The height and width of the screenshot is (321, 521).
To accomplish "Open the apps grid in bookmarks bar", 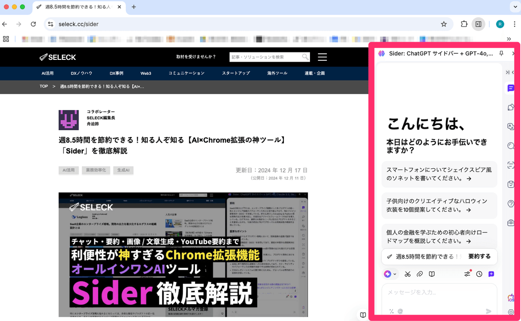I will pyautogui.click(x=6, y=39).
